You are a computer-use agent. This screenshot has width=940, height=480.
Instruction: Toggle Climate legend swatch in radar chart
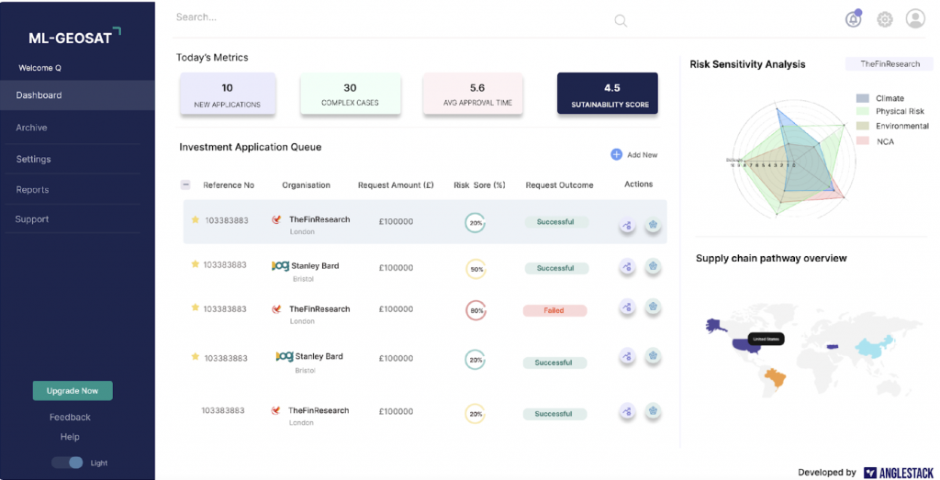point(862,98)
